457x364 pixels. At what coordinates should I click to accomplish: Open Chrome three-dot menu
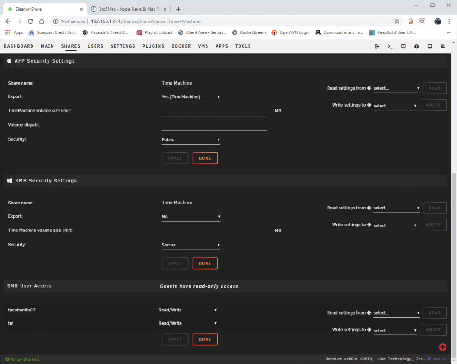pyautogui.click(x=449, y=21)
